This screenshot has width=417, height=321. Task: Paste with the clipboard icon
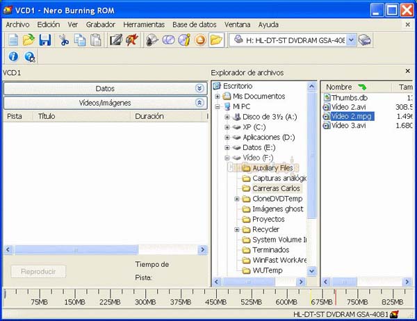tap(96, 40)
